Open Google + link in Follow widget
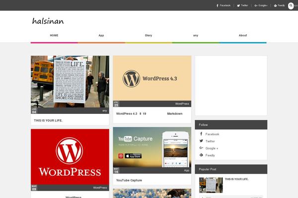 [212, 148]
